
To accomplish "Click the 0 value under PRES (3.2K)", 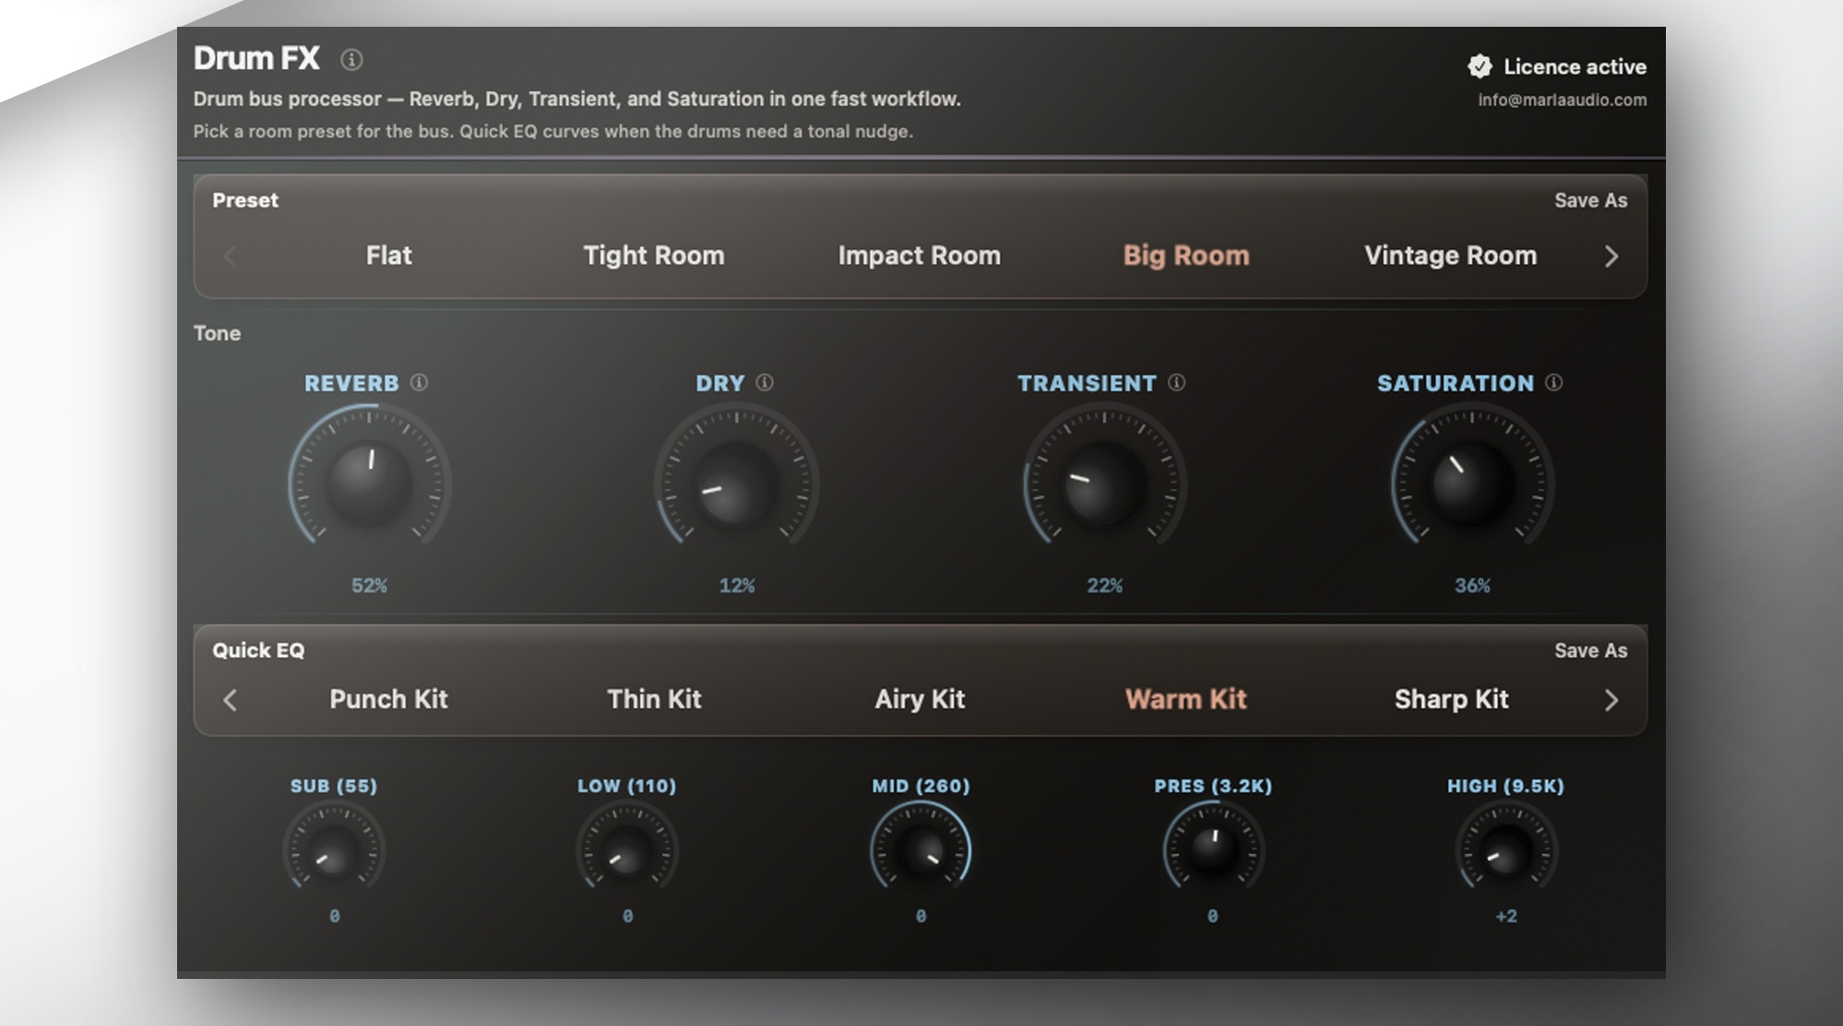I will click(x=1213, y=916).
